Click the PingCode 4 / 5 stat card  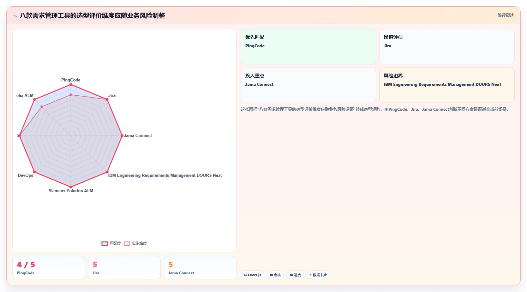(x=49, y=268)
